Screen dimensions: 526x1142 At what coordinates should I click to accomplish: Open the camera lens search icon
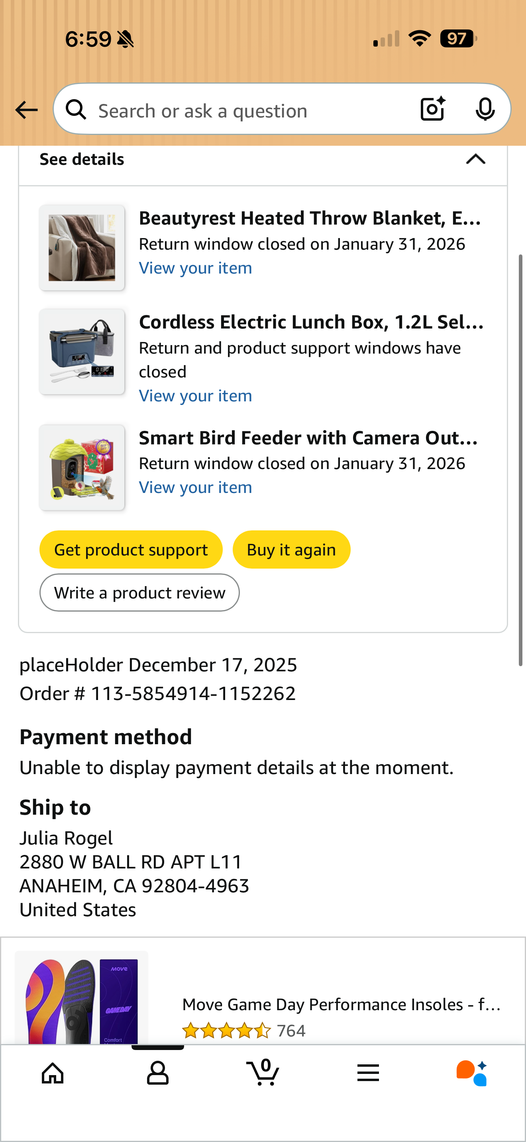coord(432,109)
